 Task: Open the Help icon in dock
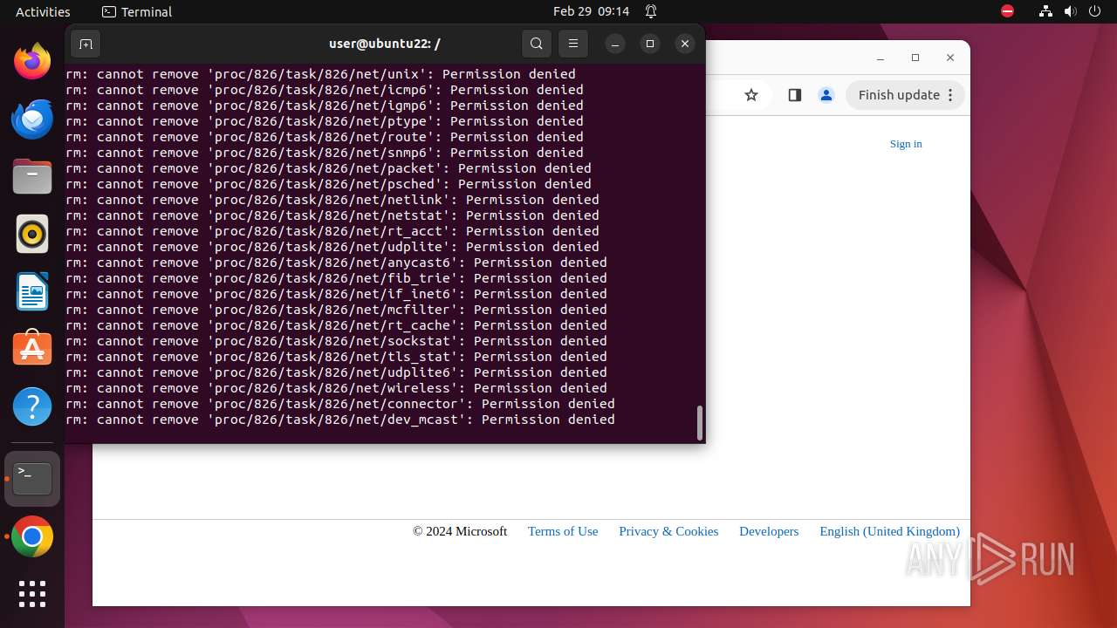[x=32, y=406]
